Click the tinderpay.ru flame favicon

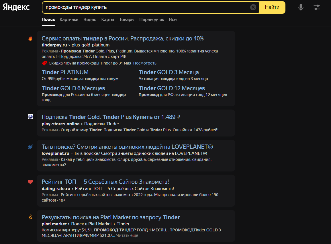30,38
